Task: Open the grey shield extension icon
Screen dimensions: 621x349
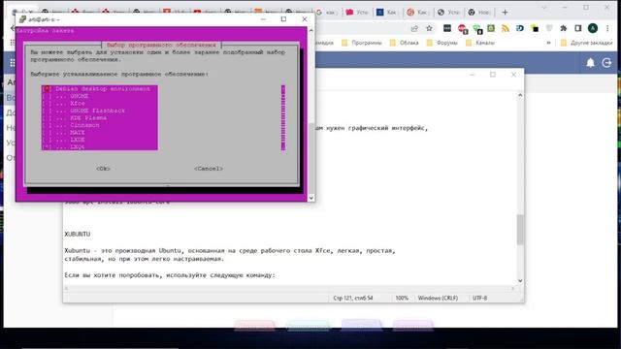Action: [x=549, y=28]
